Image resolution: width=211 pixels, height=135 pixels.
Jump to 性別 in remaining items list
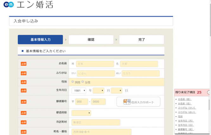pos(180,116)
